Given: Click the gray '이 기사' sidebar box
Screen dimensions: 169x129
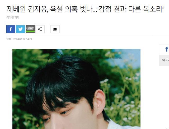Looking at the screenshot, I should tap(164, 60).
